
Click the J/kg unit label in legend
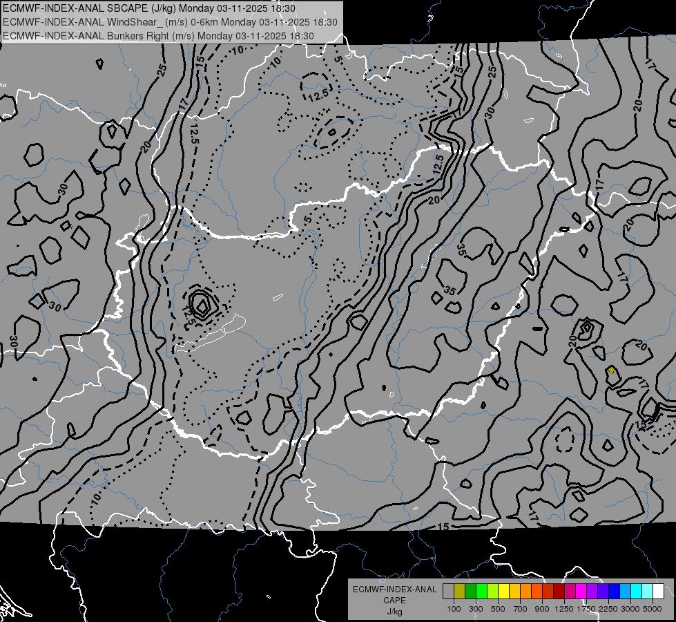394,612
